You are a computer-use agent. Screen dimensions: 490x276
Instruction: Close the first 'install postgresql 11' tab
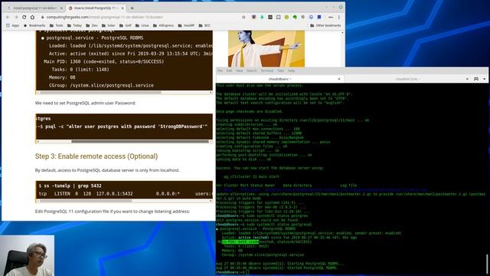point(61,8)
